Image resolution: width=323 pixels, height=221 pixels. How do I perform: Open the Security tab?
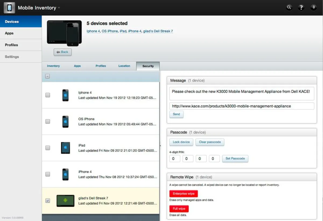(x=148, y=66)
